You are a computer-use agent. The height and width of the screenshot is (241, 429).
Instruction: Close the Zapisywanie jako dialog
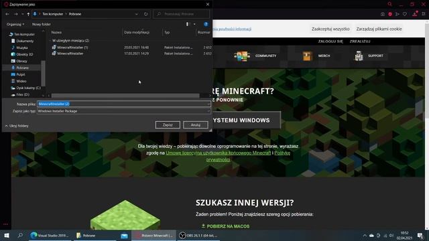[x=208, y=4]
